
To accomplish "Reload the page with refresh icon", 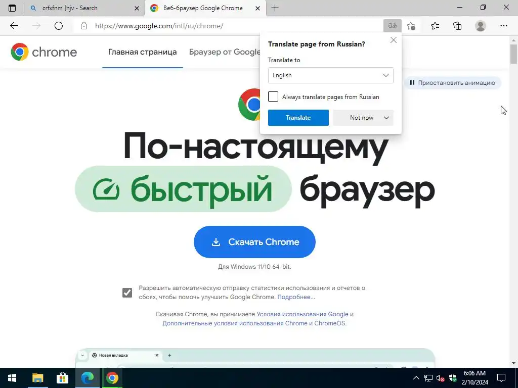I will point(59,26).
